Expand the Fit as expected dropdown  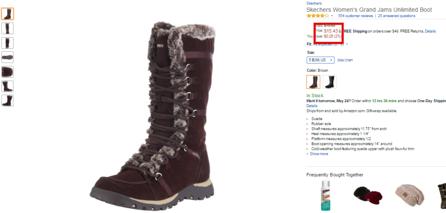point(347,44)
